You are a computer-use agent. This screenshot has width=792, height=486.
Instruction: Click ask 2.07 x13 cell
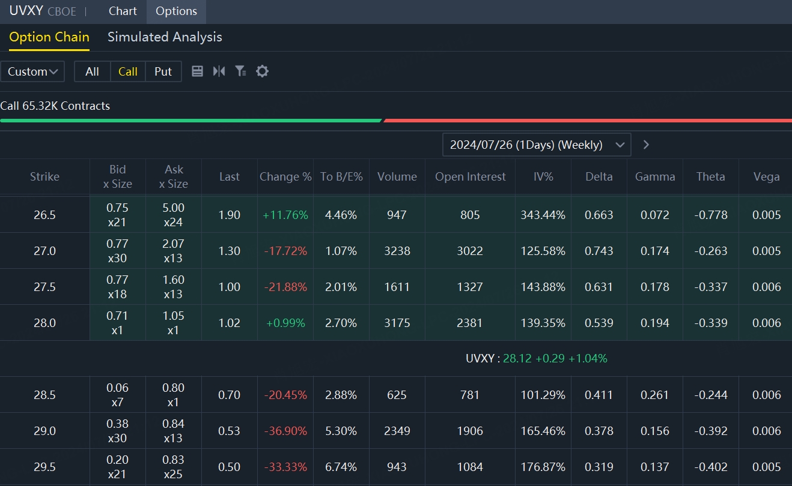tap(174, 251)
